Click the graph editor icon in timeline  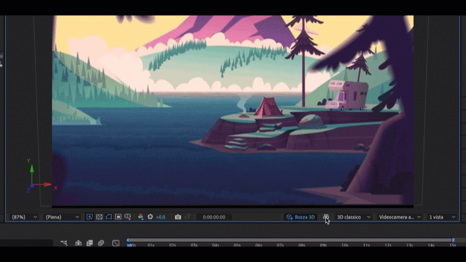[116, 243]
